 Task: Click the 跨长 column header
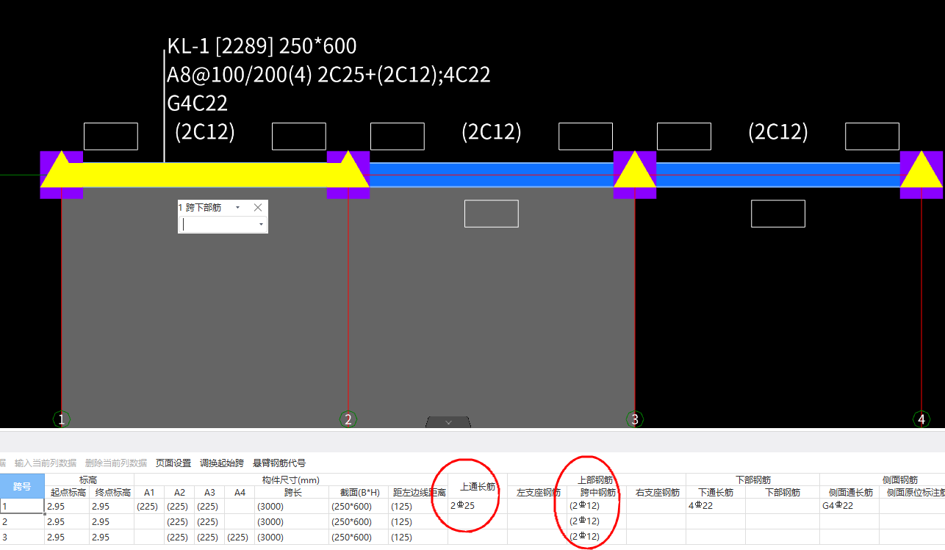tap(292, 493)
